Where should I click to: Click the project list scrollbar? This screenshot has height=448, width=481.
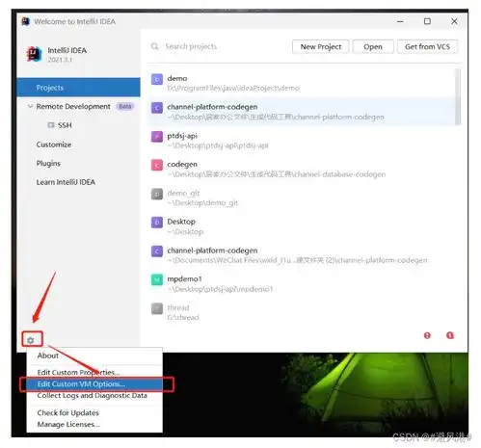458,96
